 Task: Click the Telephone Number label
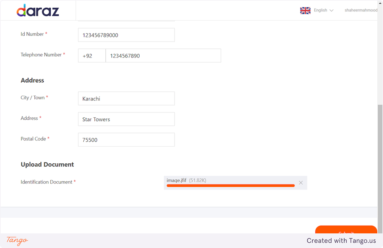pyautogui.click(x=41, y=55)
